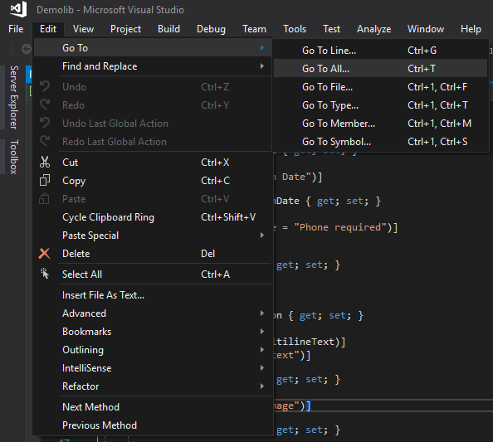Click the scissors Cut icon
Screen dimensions: 493x442
click(x=45, y=162)
